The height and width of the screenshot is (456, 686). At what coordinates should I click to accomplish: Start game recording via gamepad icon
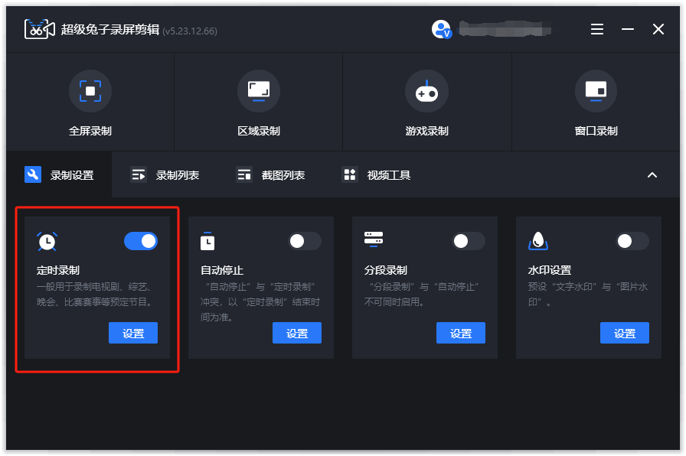[x=426, y=91]
